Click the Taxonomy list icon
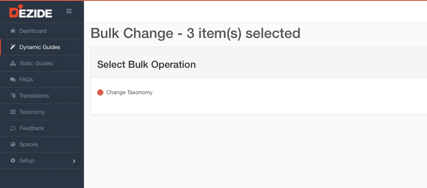The width and height of the screenshot is (427, 188). click(13, 112)
